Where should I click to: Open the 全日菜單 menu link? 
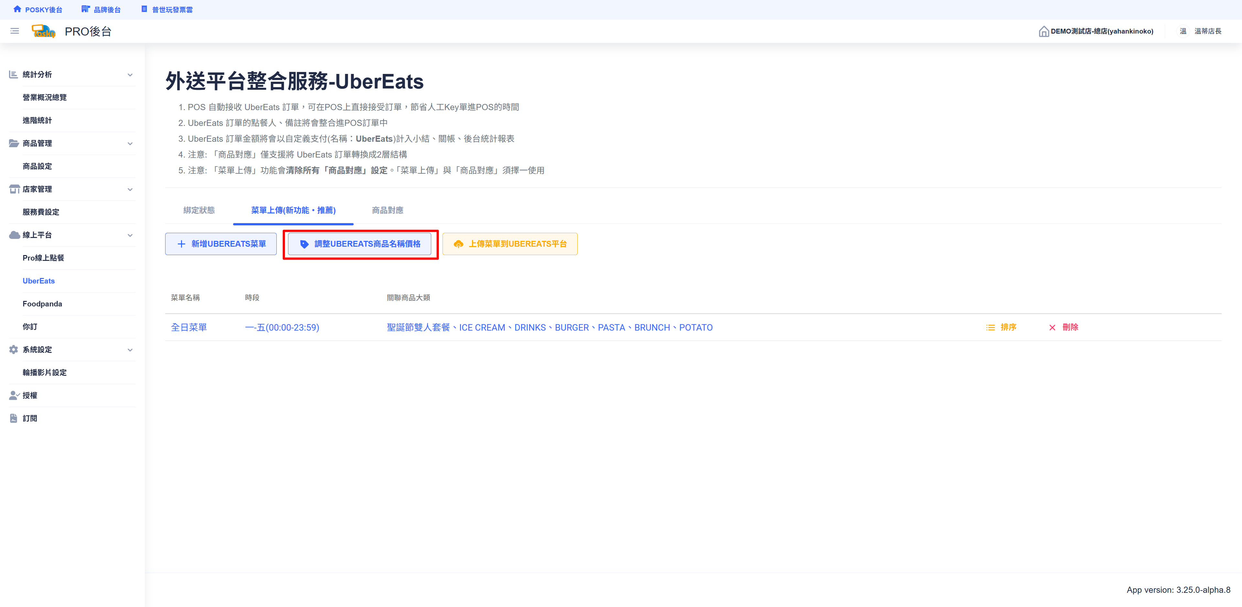tap(188, 327)
